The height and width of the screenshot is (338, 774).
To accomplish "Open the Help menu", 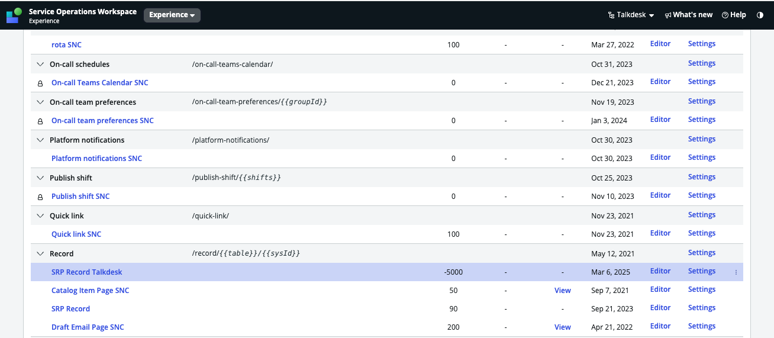I will point(734,15).
